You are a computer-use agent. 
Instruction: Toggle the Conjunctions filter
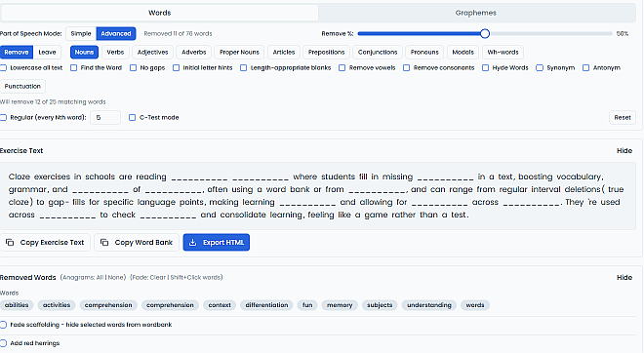click(x=378, y=52)
